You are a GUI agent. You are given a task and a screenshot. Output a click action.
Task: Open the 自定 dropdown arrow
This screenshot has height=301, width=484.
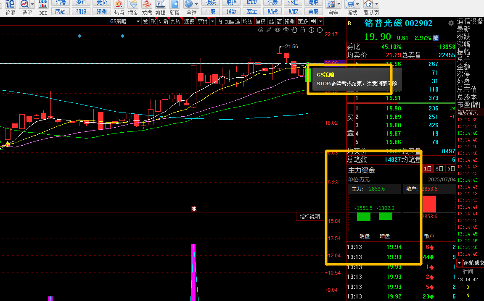(339, 4)
